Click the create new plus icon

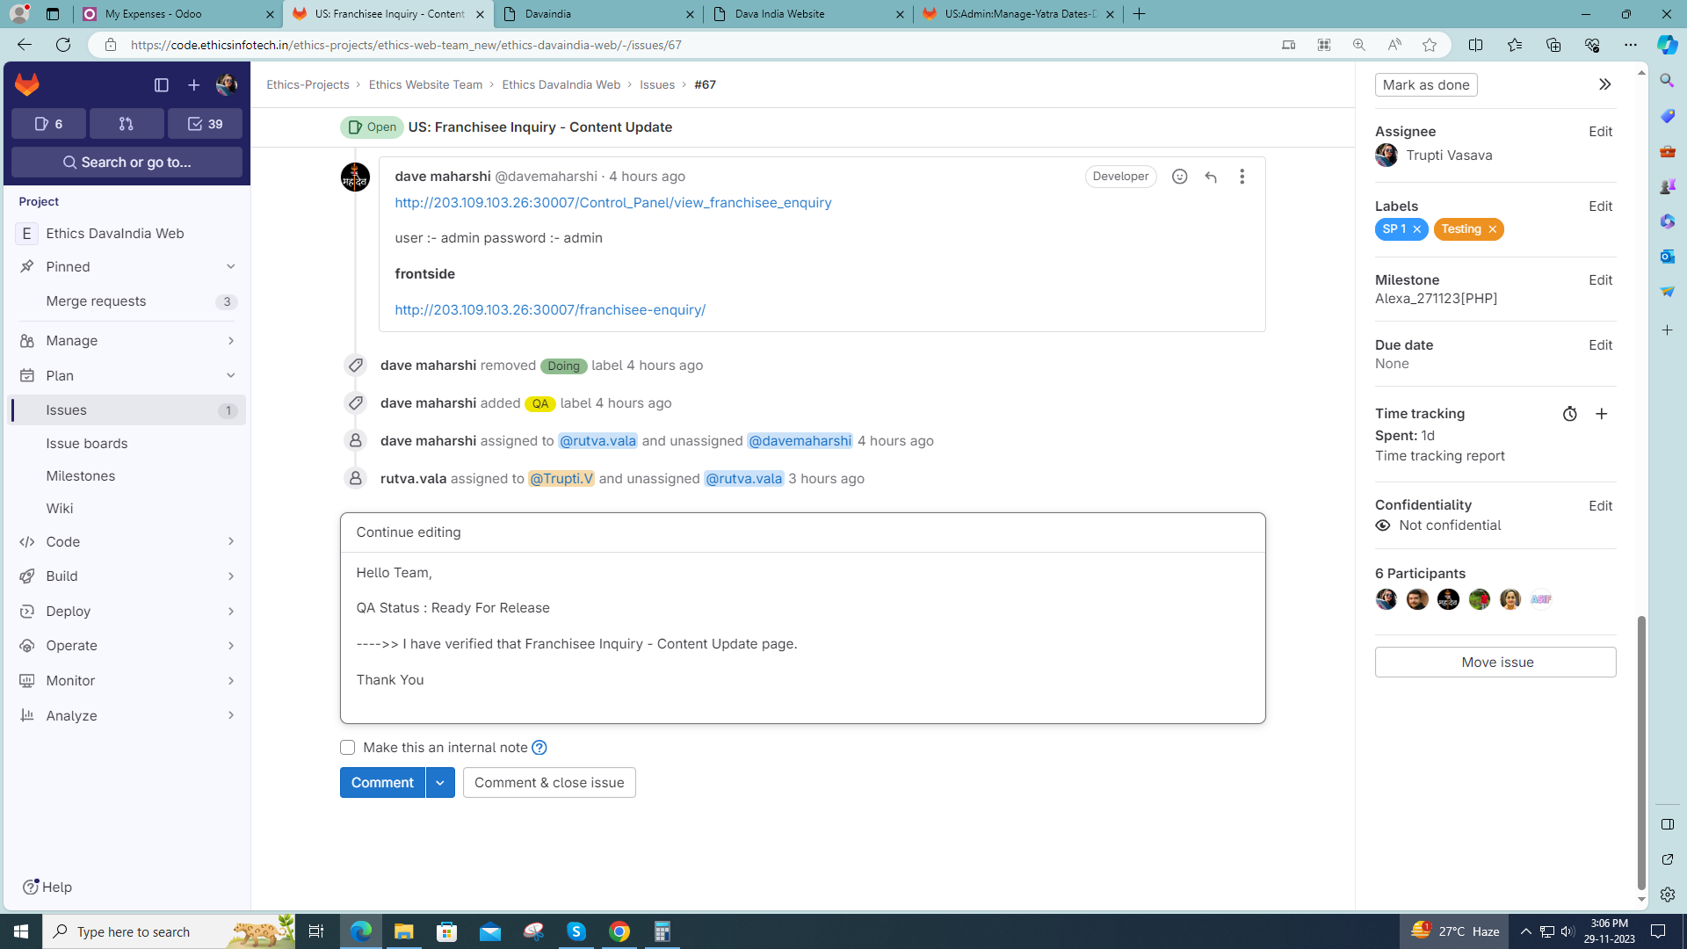[193, 85]
